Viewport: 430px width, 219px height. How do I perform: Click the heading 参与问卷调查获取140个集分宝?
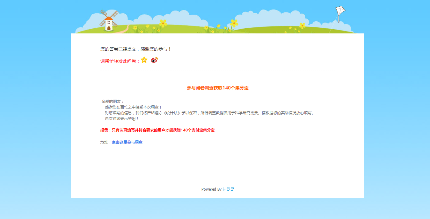218,88
